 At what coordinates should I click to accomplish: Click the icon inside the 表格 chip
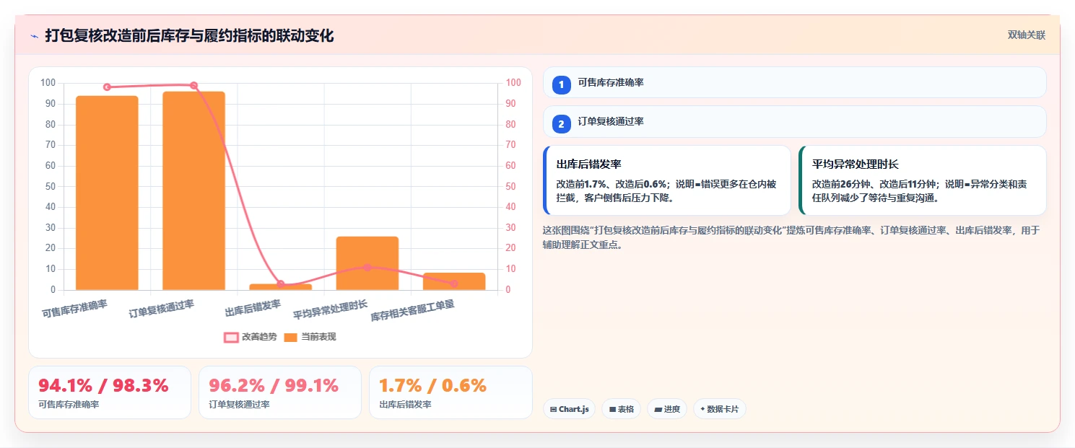612,409
